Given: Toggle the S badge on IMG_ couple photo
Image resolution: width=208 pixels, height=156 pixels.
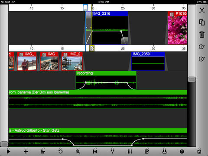Looking at the screenshot, I should point(21,55).
